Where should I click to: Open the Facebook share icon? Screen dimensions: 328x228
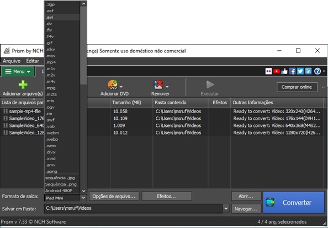(x=292, y=71)
